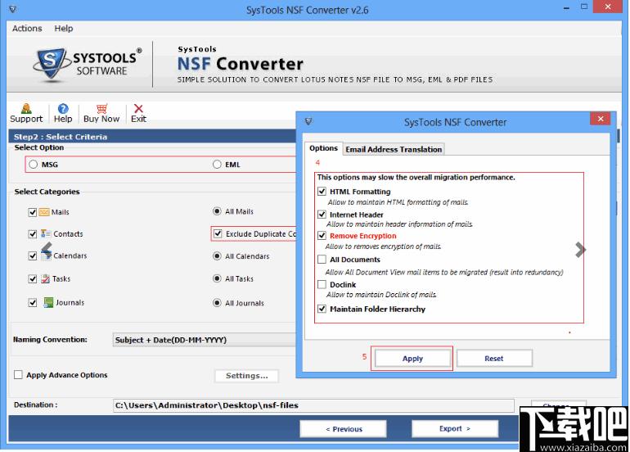Click the Apply button
Screen dimensions: 630x452
(412, 359)
